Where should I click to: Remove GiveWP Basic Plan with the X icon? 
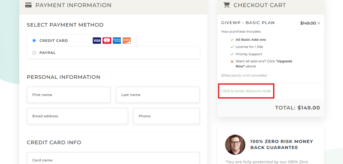pos(319,23)
